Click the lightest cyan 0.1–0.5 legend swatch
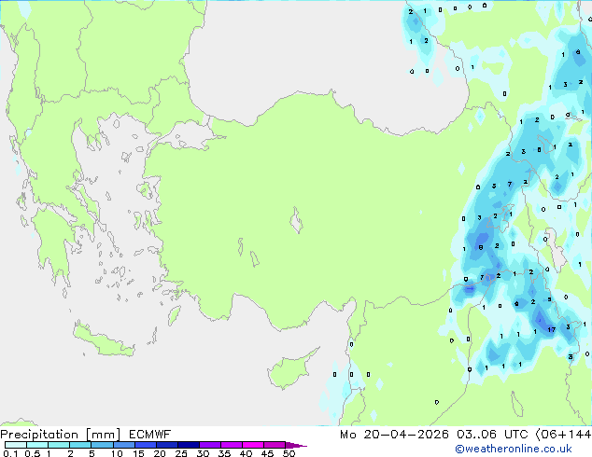Screen dimensions: 592x457 point(16,445)
